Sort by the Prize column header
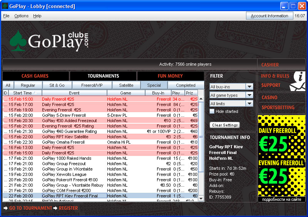The height and width of the screenshot is (217, 308). (x=191, y=93)
